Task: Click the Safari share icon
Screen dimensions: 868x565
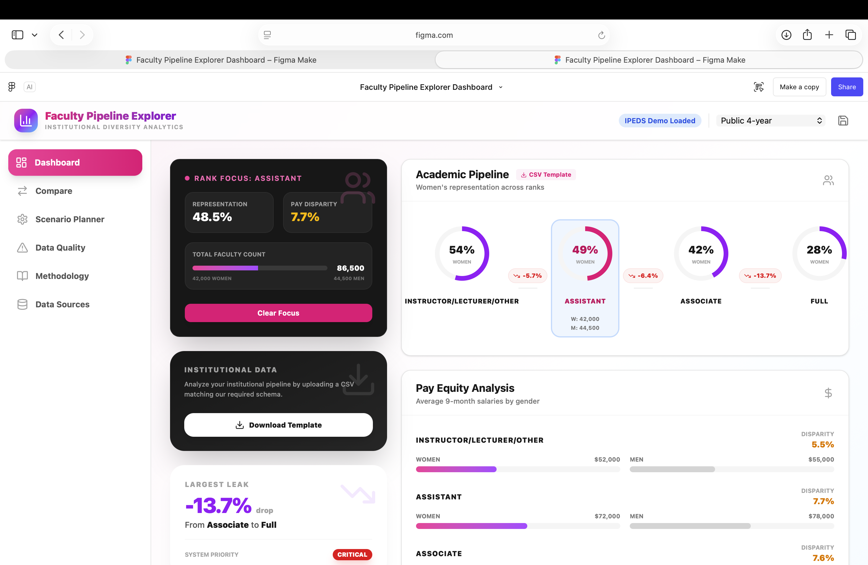Action: [x=807, y=35]
